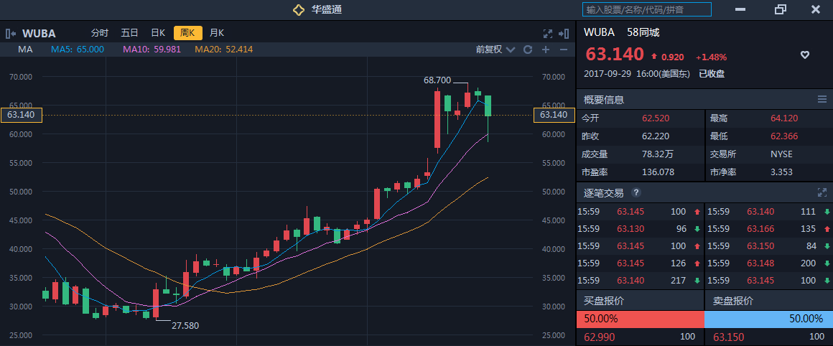Zoom in the chart with plus icon

click(x=546, y=50)
